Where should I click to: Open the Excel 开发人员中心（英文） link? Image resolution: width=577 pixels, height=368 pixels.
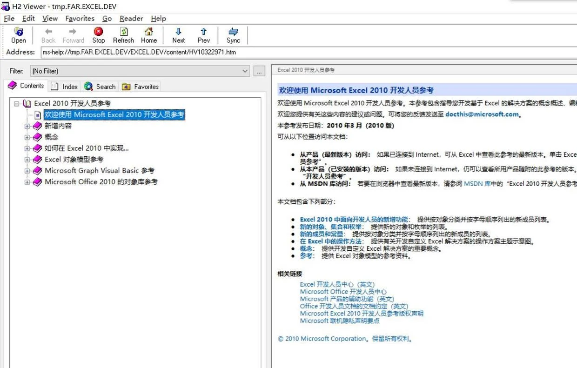pos(337,284)
